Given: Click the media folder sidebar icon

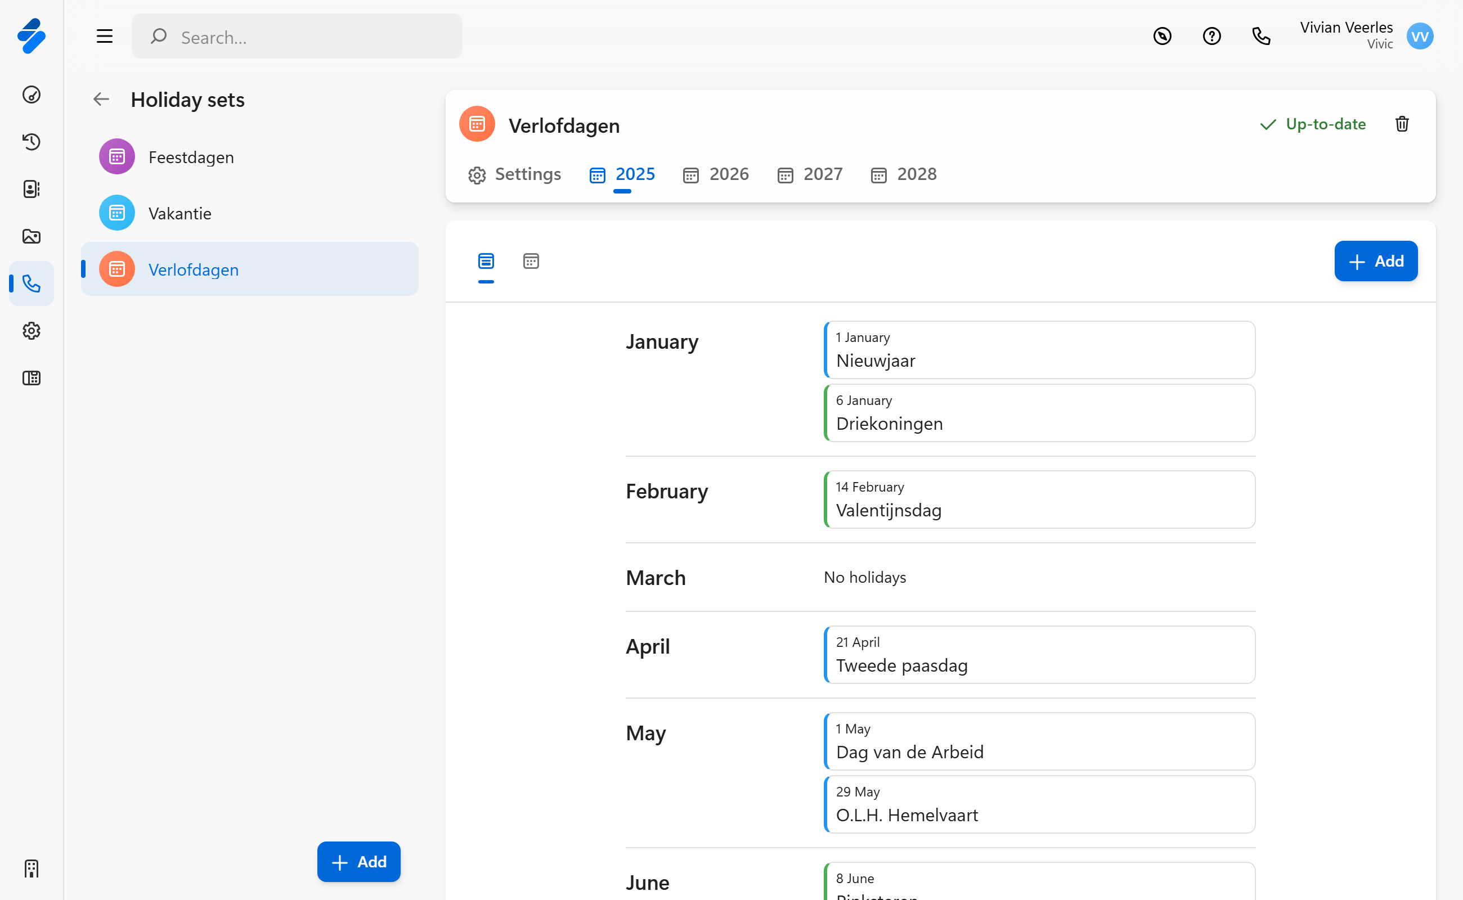Looking at the screenshot, I should 32,236.
